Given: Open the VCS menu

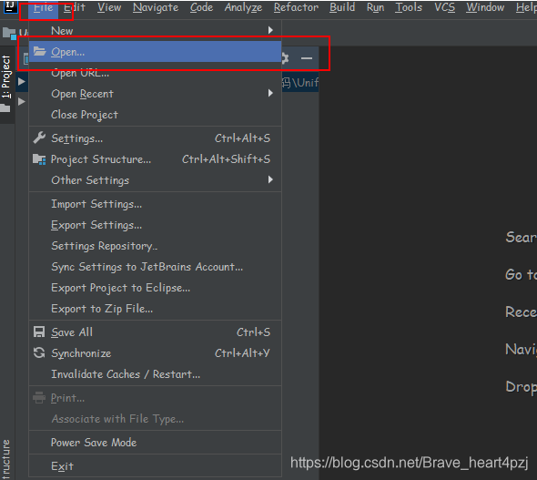Looking at the screenshot, I should pyautogui.click(x=444, y=7).
